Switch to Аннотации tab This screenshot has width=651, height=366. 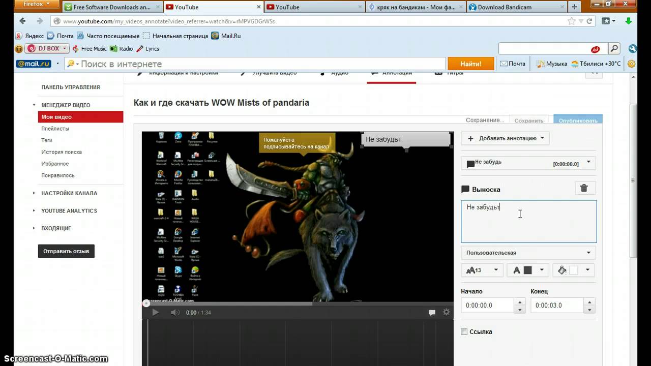tap(391, 73)
